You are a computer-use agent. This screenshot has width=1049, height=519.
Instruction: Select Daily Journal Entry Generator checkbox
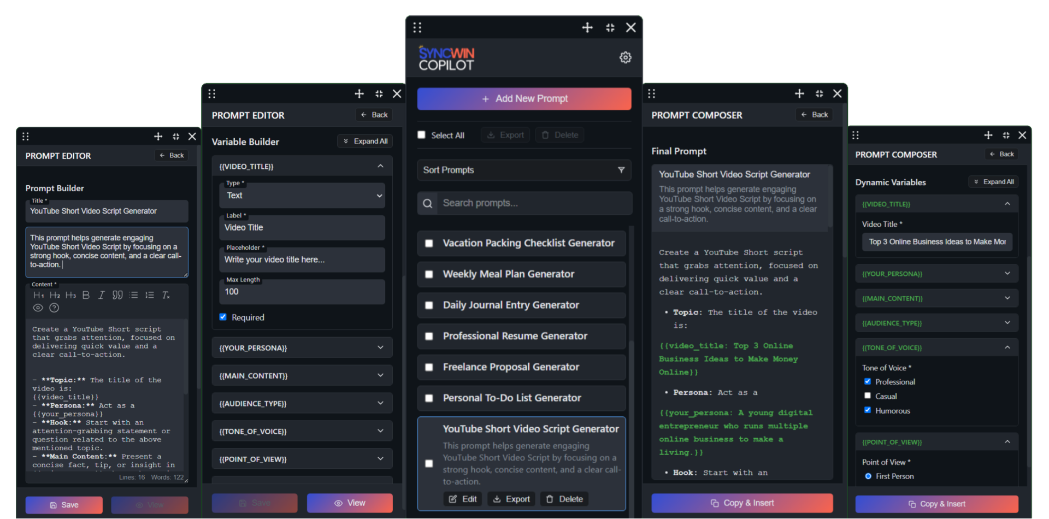[429, 305]
